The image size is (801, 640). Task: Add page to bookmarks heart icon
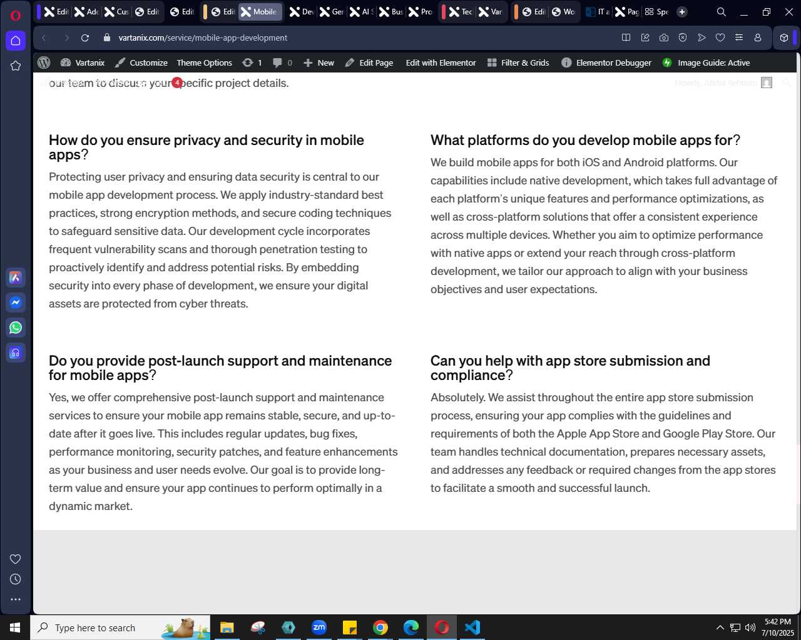(x=720, y=37)
